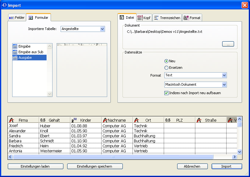Click the Eingabe form icon

(15, 46)
